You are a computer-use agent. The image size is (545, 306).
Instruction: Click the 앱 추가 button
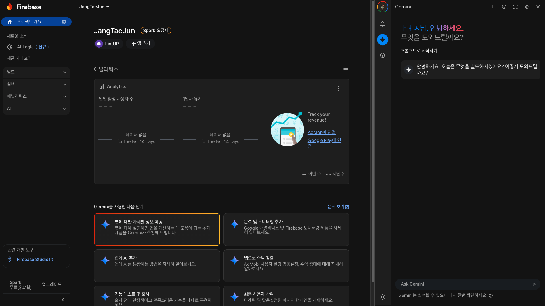(x=141, y=44)
